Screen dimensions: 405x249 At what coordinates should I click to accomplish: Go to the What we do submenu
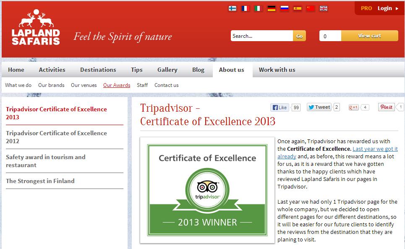tap(18, 85)
